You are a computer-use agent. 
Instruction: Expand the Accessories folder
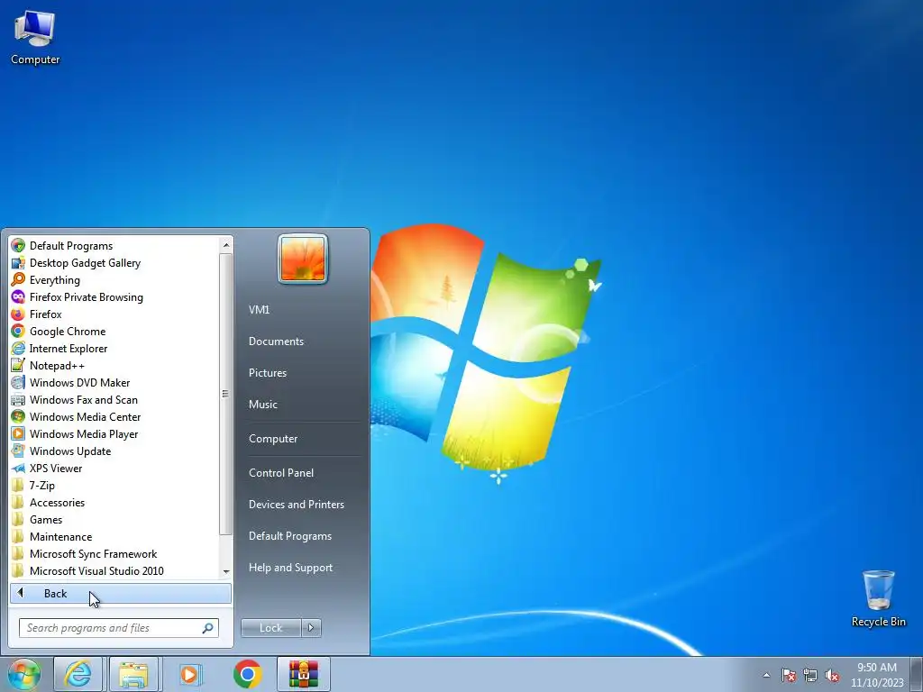57,502
